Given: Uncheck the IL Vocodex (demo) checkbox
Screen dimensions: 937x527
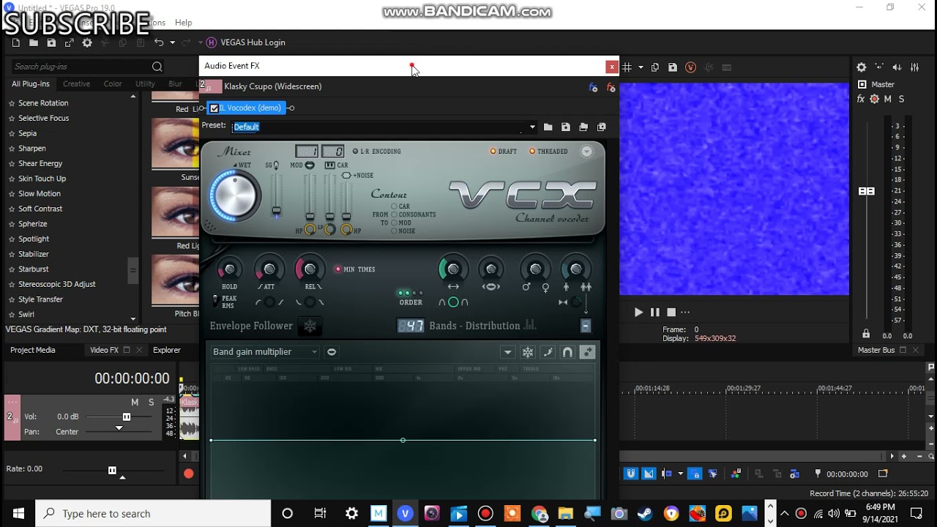Looking at the screenshot, I should pos(214,108).
